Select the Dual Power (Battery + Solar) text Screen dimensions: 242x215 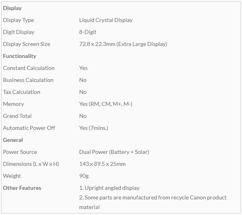pos(114,152)
